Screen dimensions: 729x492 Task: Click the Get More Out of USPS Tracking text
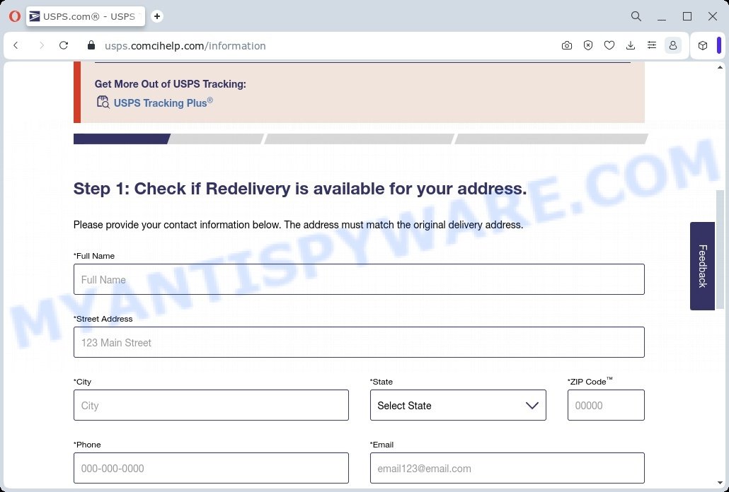point(170,84)
